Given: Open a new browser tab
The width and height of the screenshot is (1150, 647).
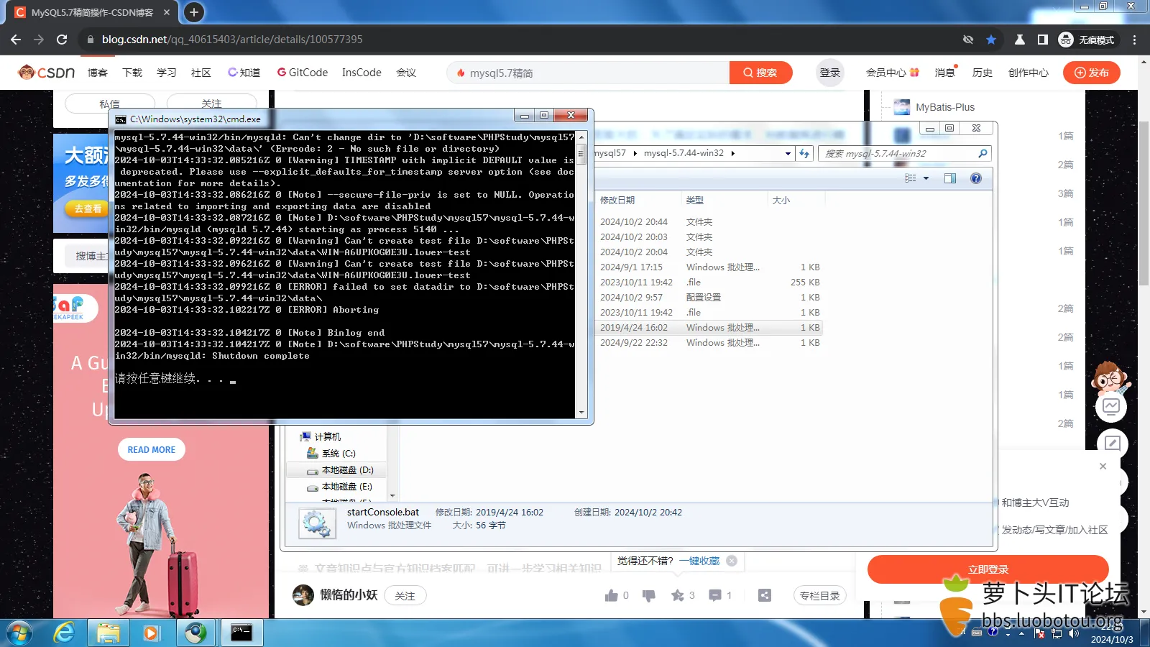Looking at the screenshot, I should click(193, 12).
